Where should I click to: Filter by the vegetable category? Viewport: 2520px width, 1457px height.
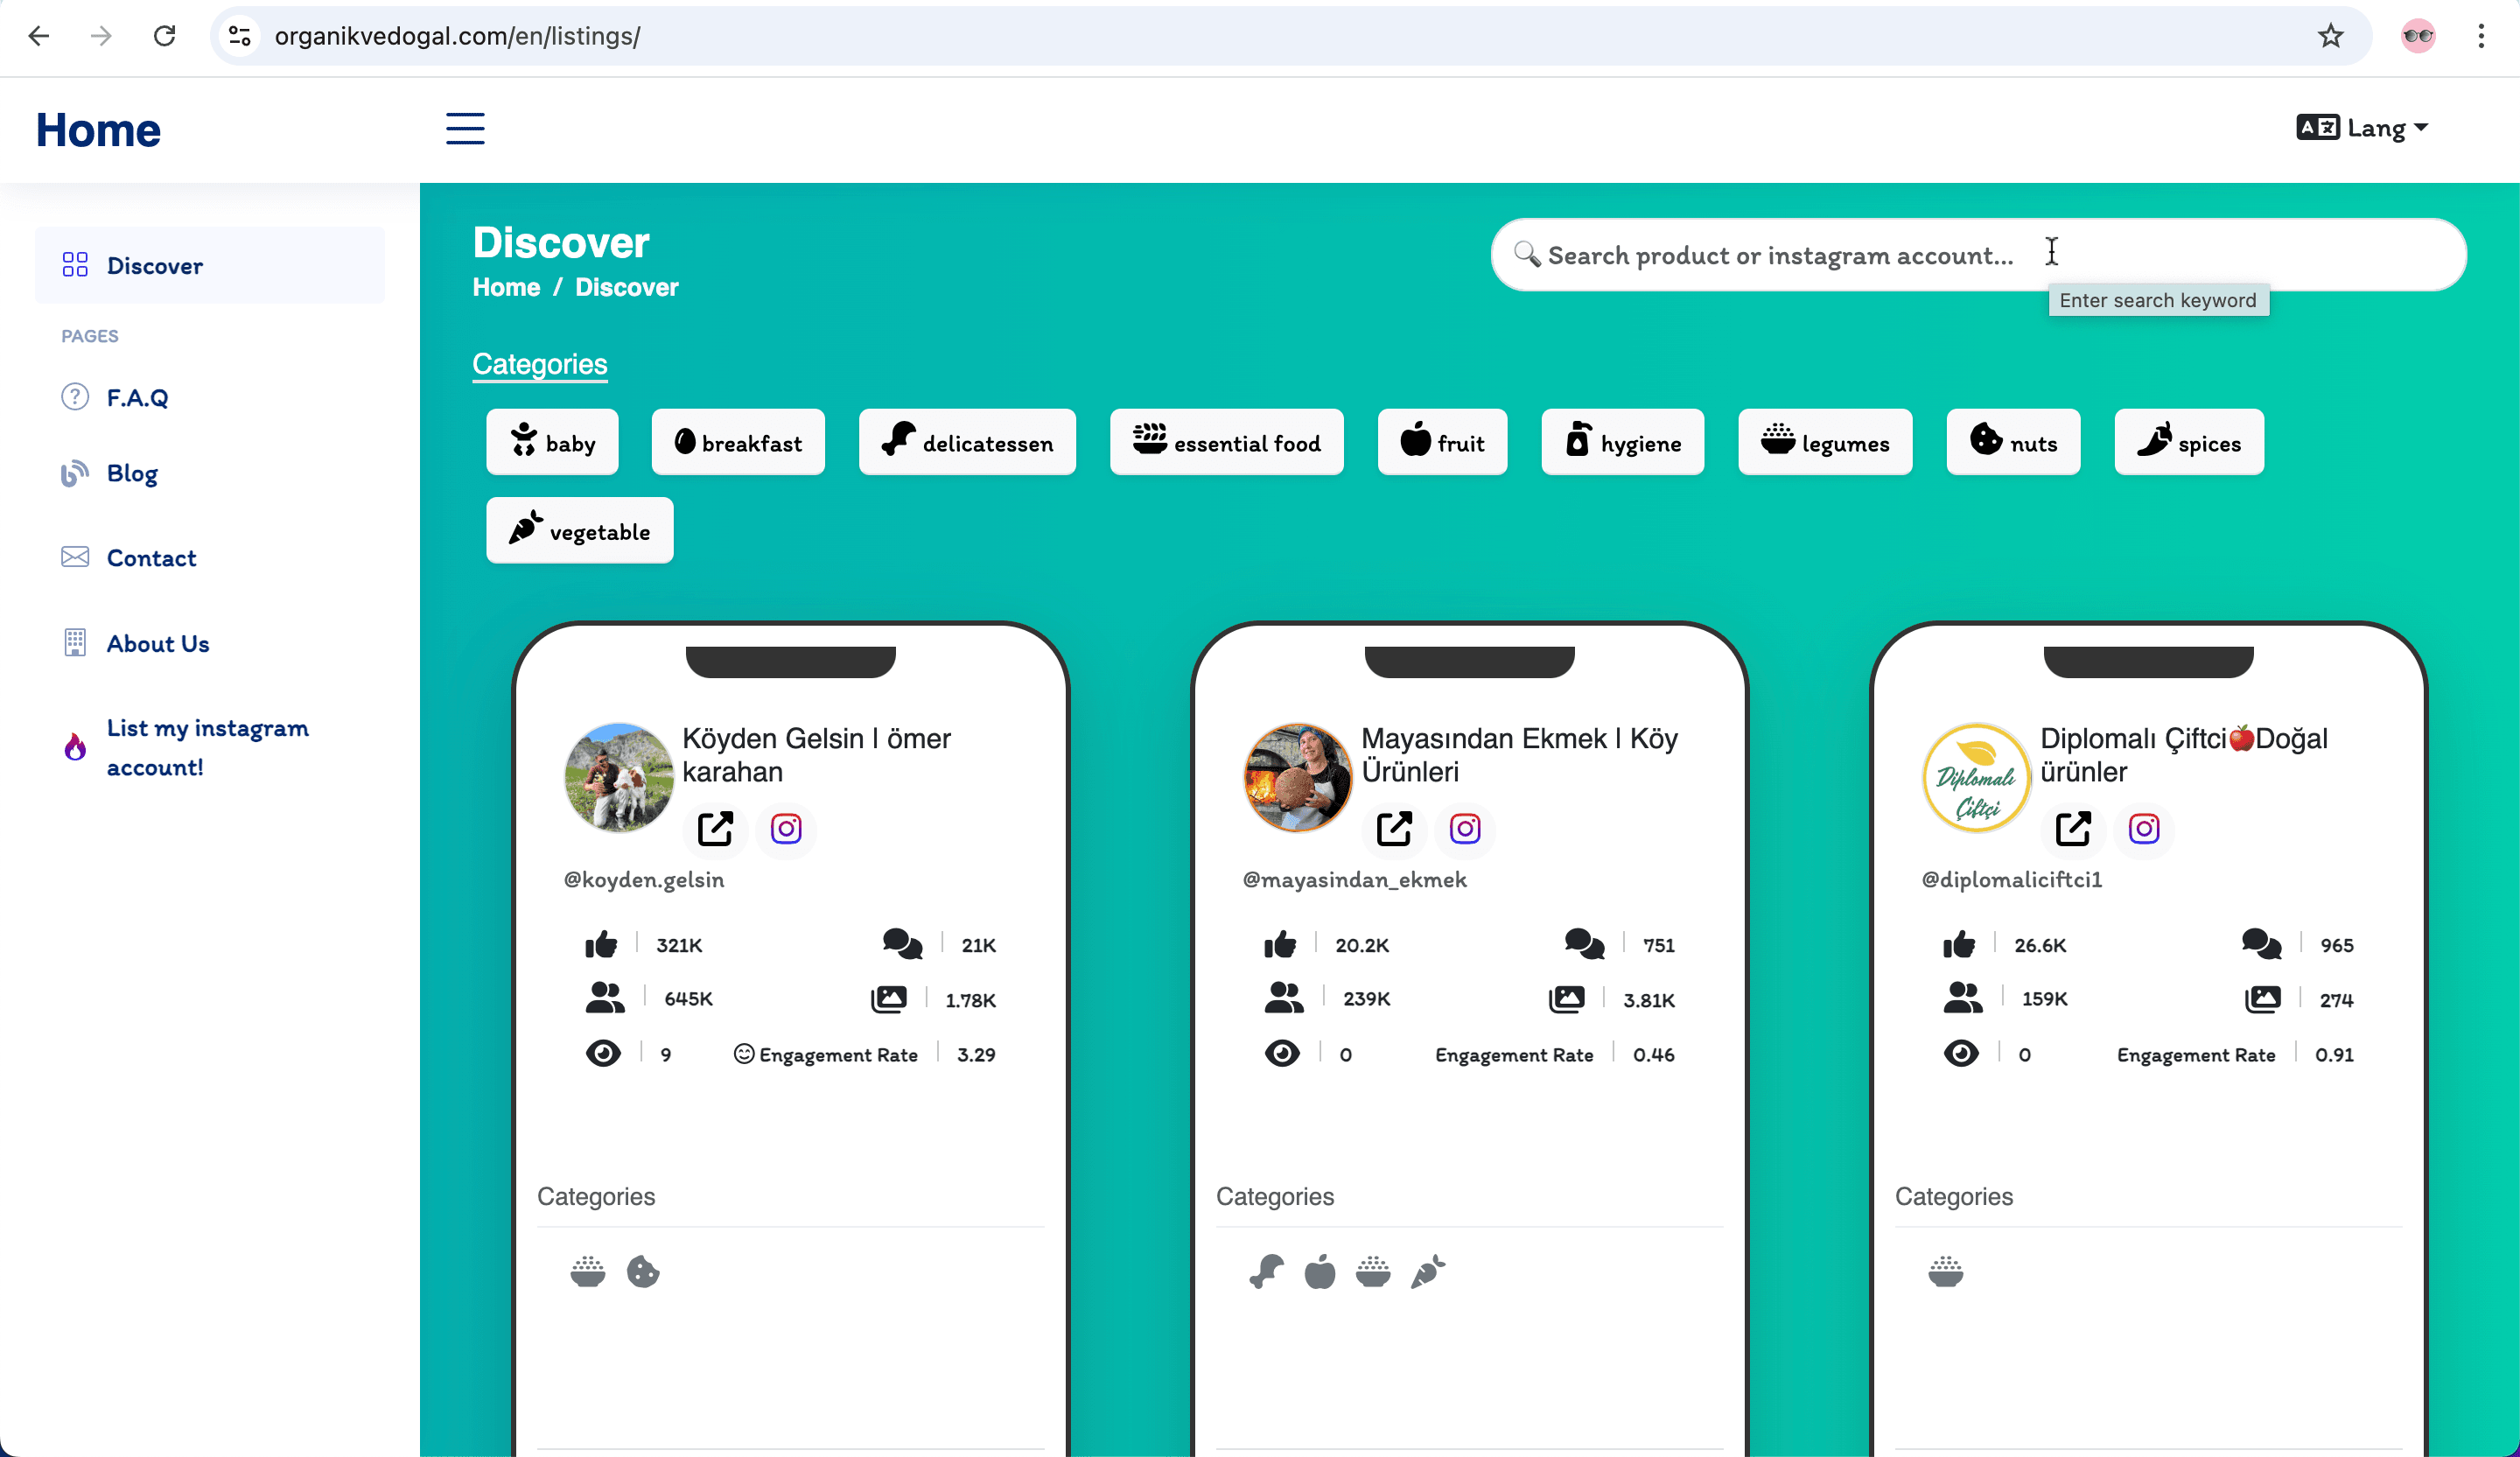coord(580,530)
